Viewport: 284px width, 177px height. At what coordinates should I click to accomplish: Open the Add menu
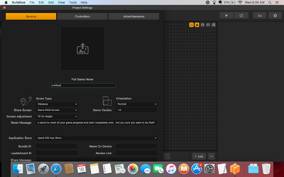tap(51, 2)
